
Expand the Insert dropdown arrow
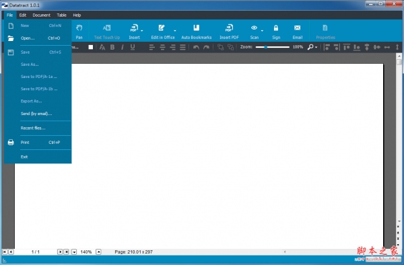[x=141, y=31]
